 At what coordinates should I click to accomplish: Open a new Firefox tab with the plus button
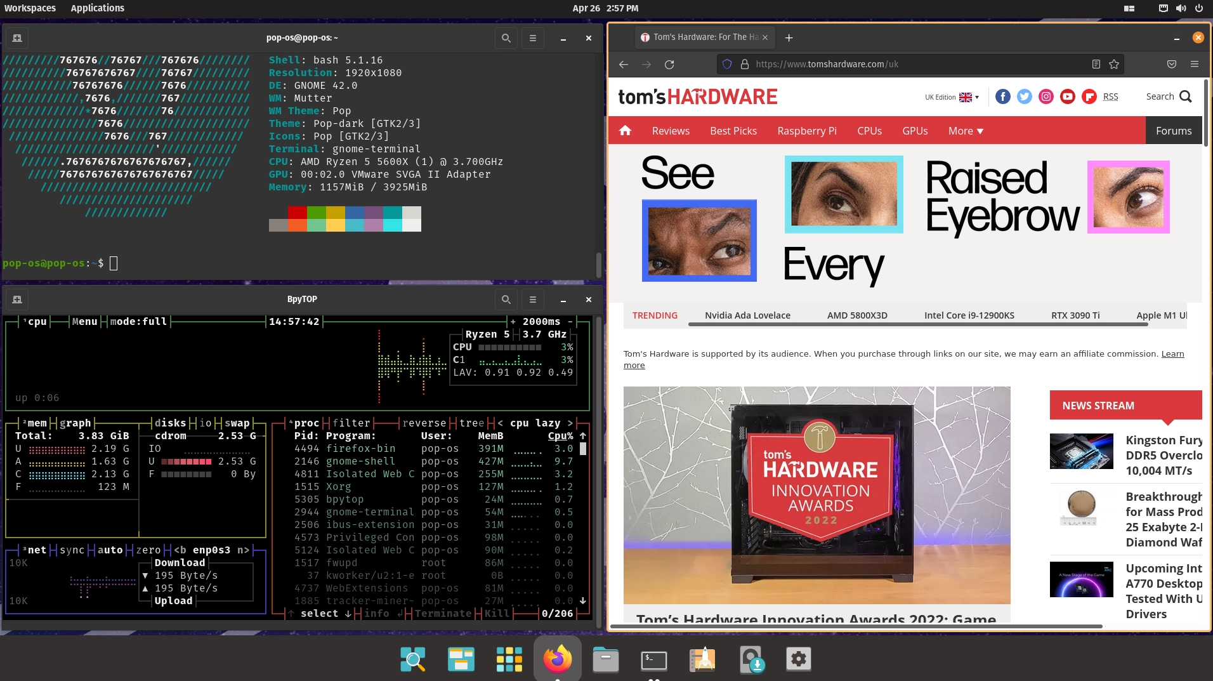789,37
